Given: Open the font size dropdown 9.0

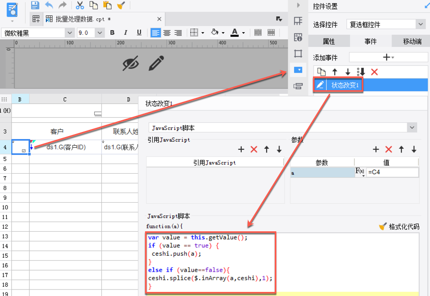Looking at the screenshot, I should (x=100, y=33).
